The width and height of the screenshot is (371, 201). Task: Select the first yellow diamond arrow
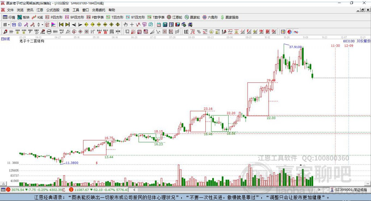86,25
